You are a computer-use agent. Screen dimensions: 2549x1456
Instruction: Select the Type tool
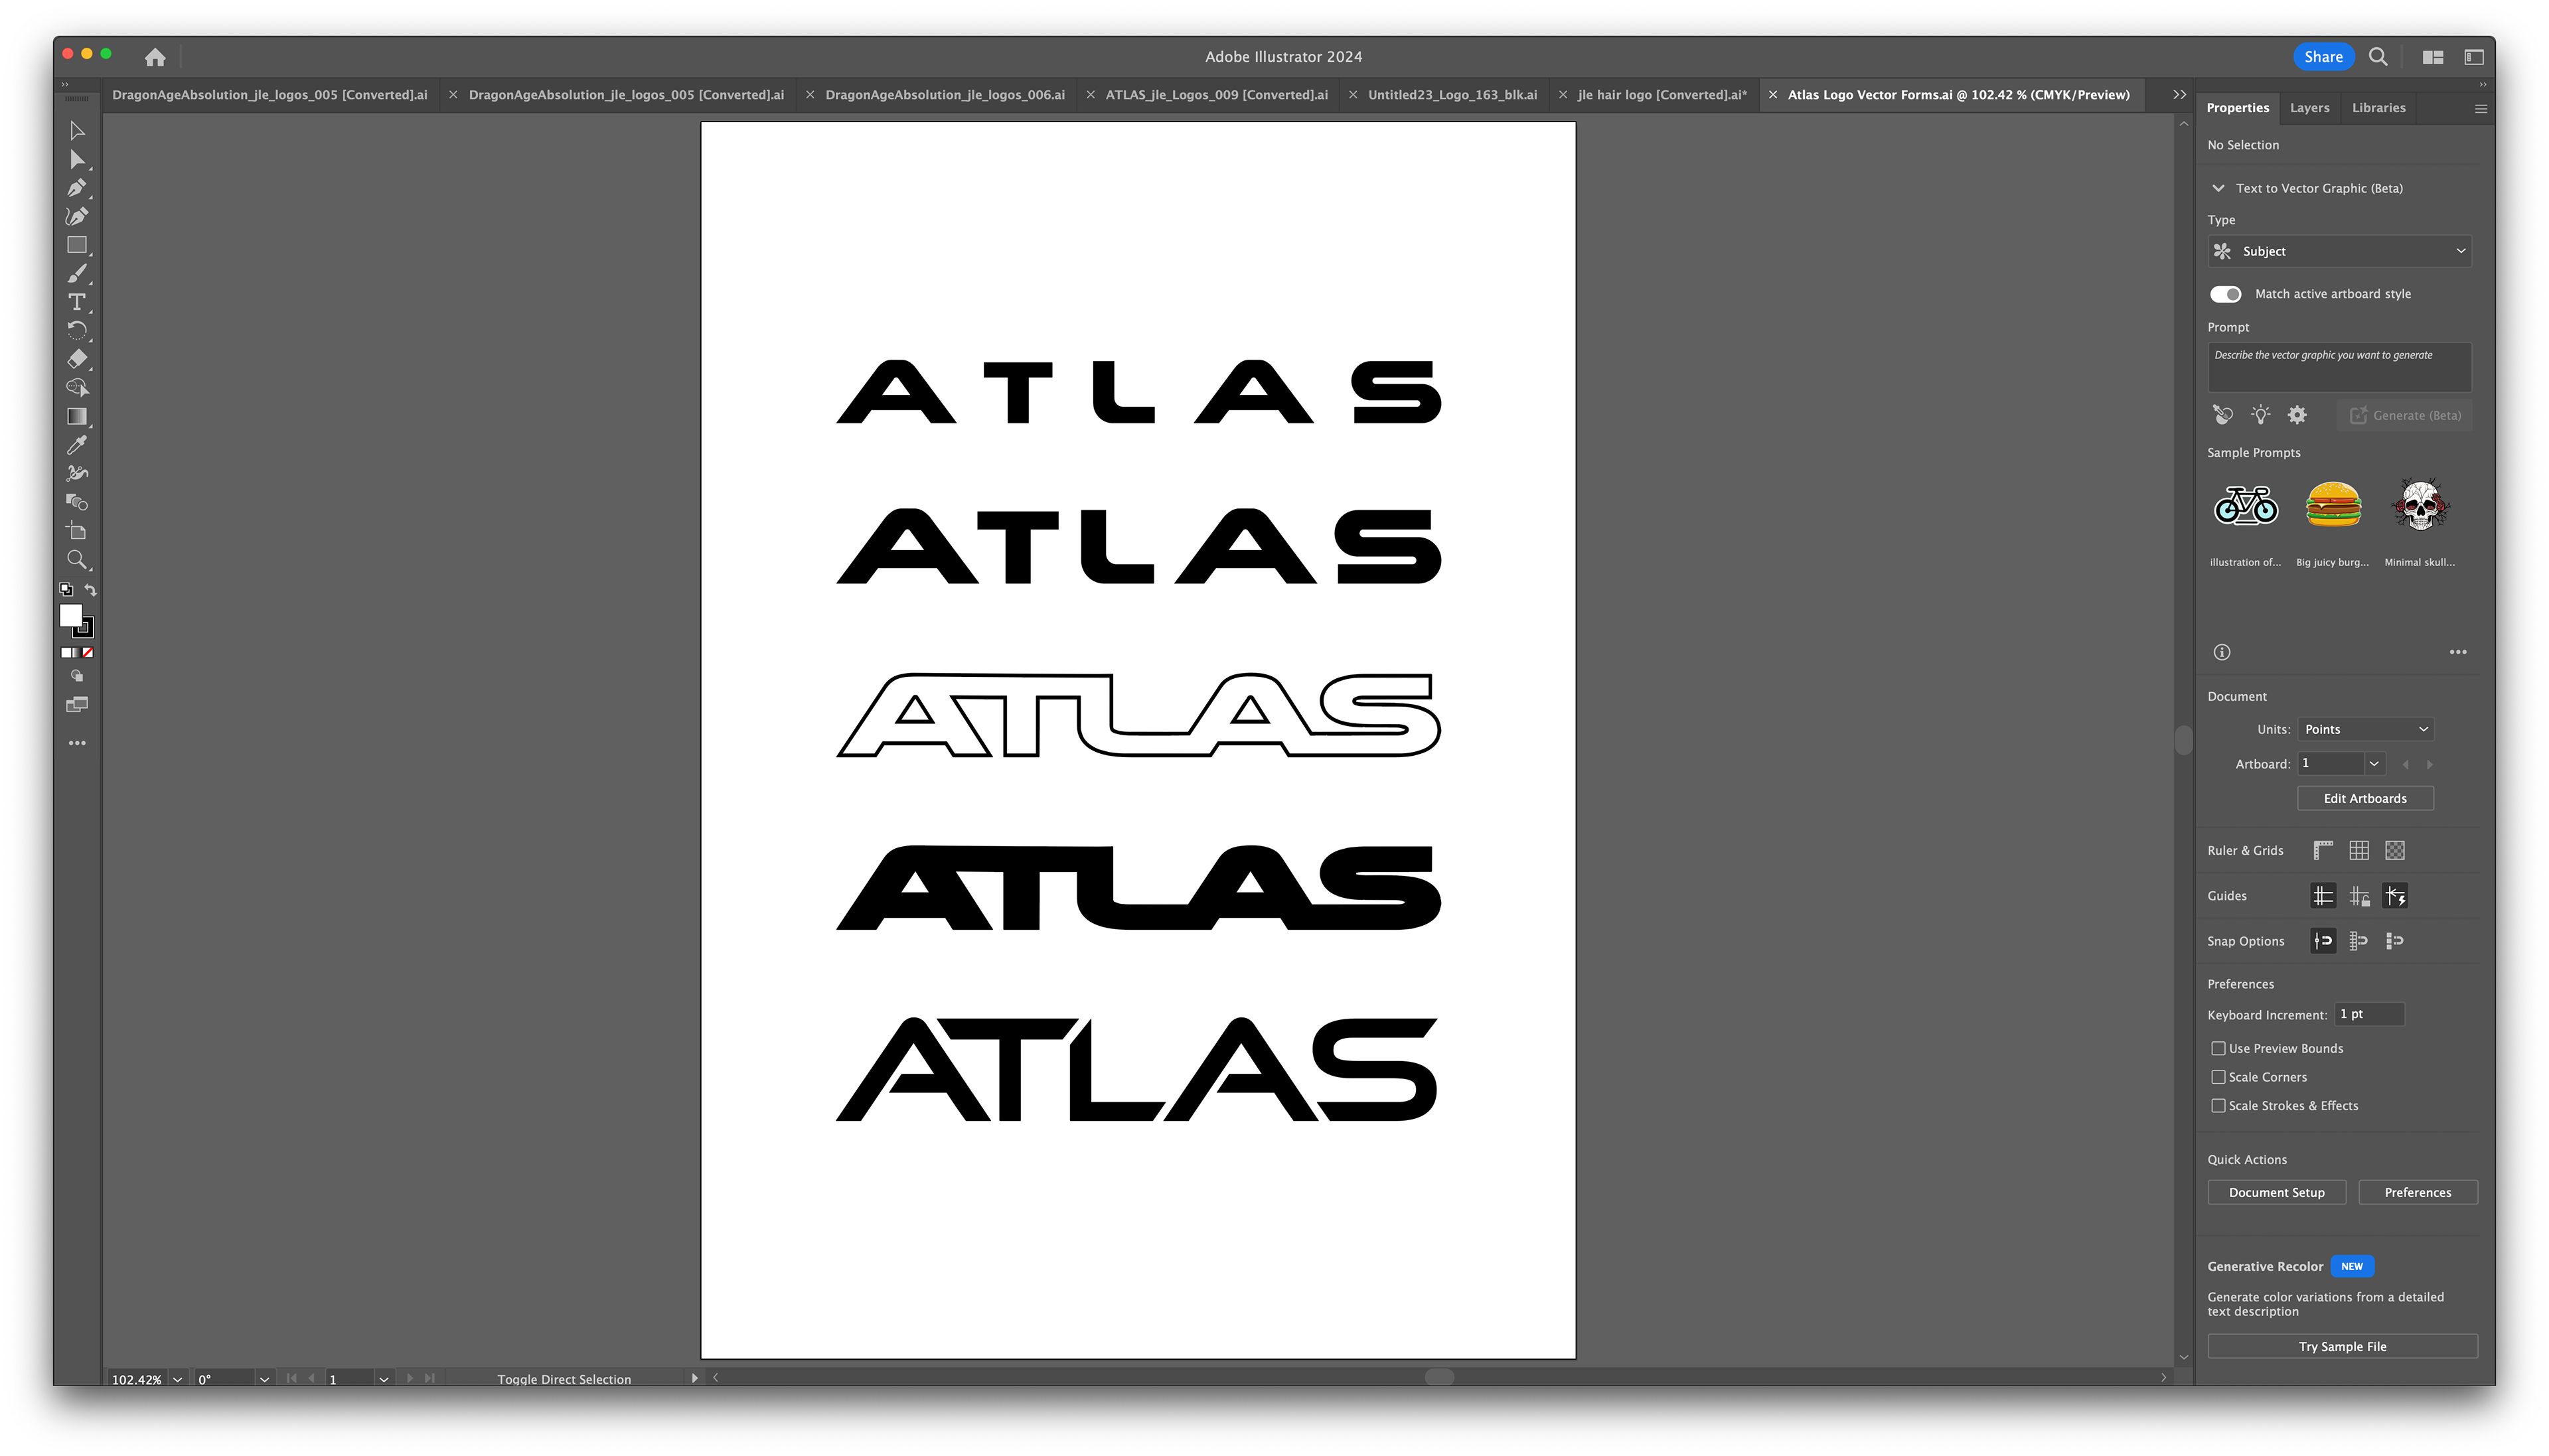tap(77, 302)
